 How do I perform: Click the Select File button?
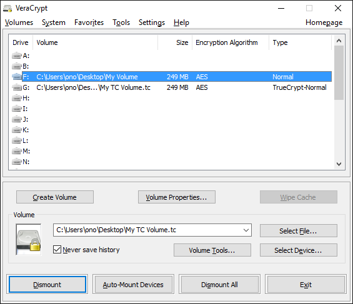coord(299,231)
